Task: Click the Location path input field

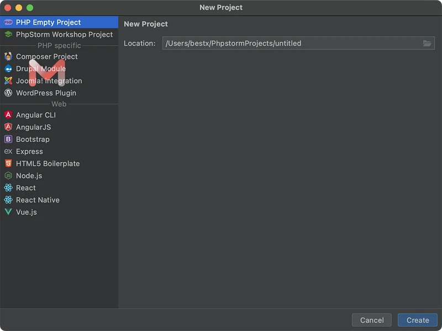Action: pyautogui.click(x=298, y=43)
